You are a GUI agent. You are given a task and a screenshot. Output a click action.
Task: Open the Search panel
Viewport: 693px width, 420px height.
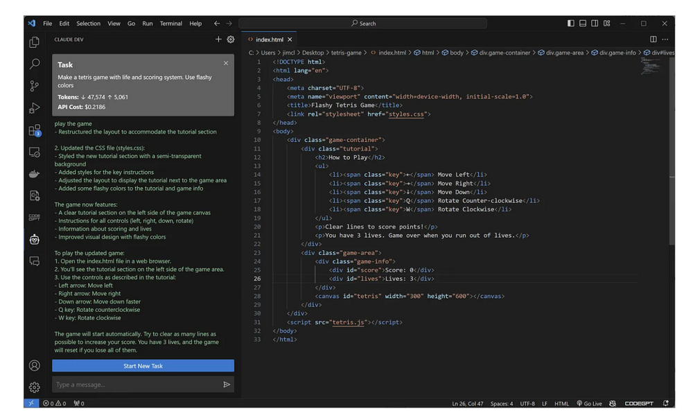coord(34,64)
